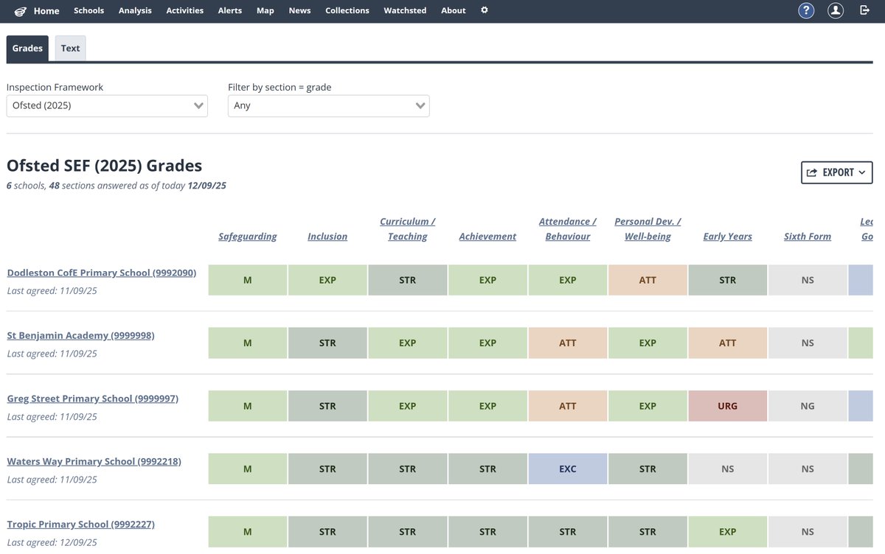Sort by Attendance / Behaviour column header

tap(568, 229)
